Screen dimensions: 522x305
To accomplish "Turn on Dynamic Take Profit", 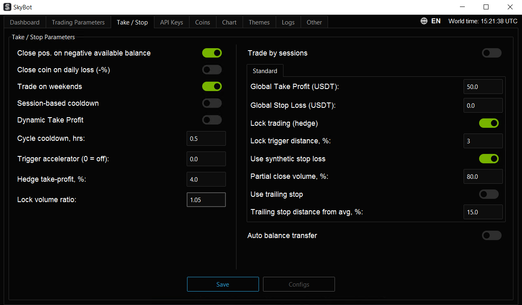I will (212, 120).
